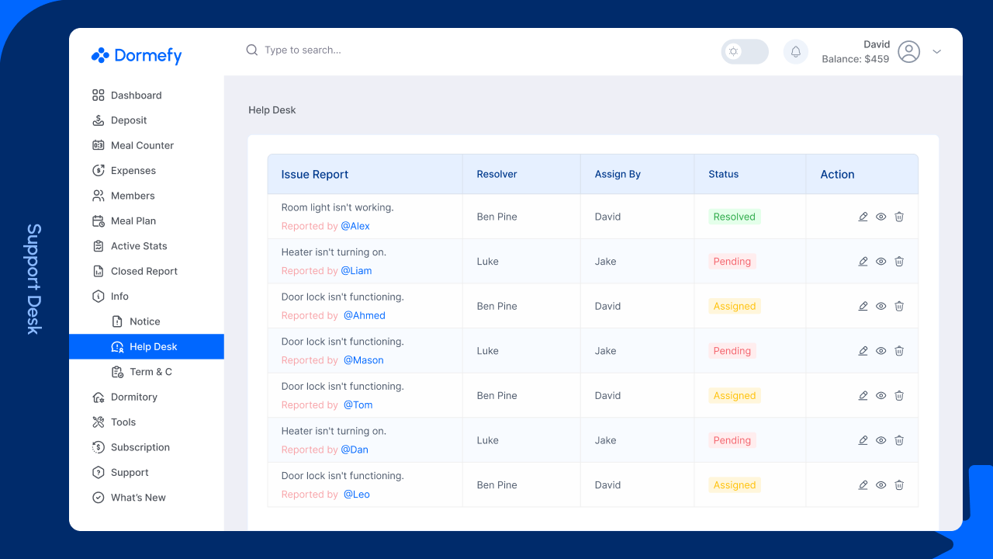Screen dimensions: 993x559
Task: Click the Meal Counter sidebar icon
Action: [x=98, y=145]
